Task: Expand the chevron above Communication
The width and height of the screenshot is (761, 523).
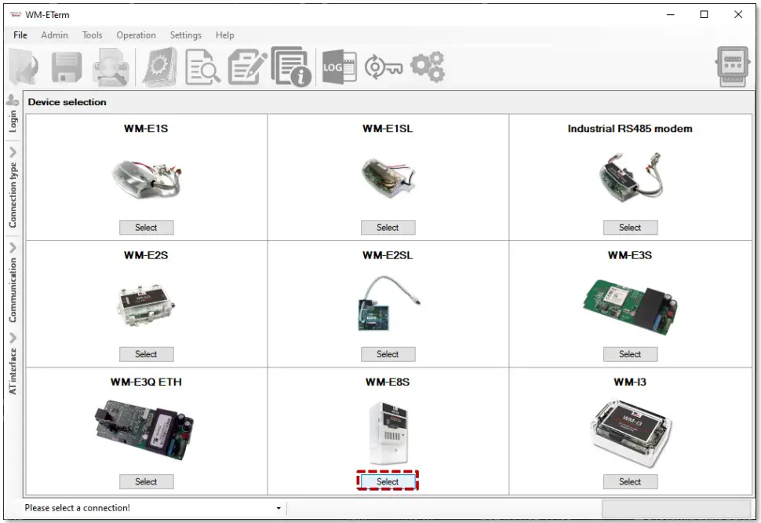Action: 13,247
